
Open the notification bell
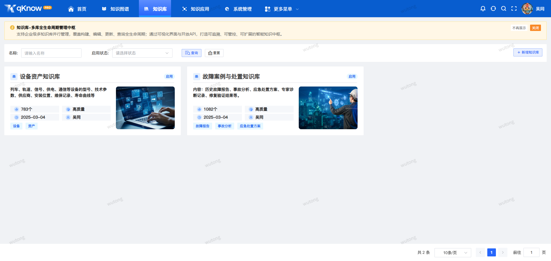click(483, 9)
